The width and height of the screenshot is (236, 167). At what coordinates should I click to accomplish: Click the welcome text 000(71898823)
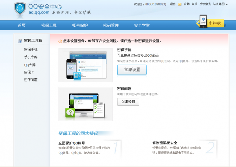click(x=156, y=4)
